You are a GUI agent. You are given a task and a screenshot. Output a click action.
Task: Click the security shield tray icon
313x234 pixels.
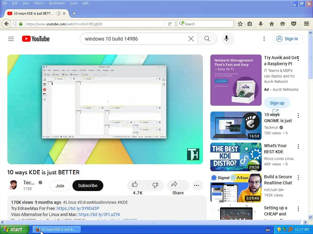click(x=279, y=229)
